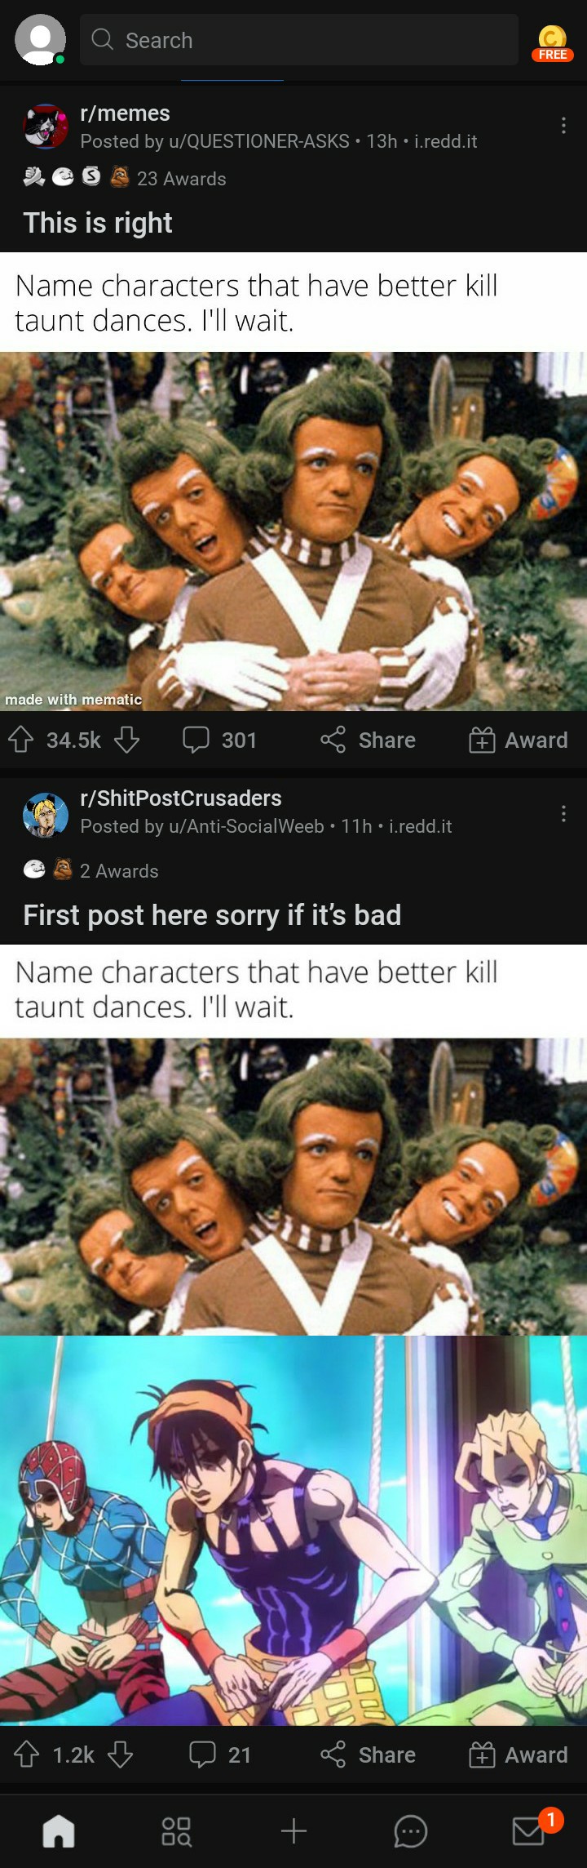Upvote the ShitPostCrusaders post
Screen dimensions: 587x1868
coord(27,1755)
